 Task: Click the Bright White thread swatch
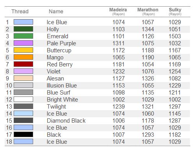click(23, 99)
